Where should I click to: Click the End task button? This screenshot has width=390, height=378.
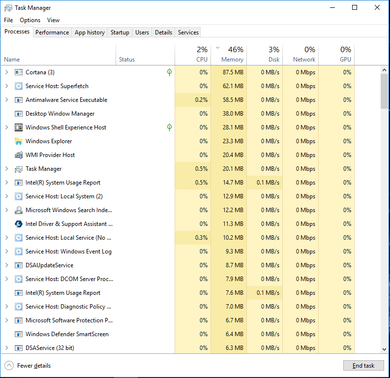click(x=363, y=366)
